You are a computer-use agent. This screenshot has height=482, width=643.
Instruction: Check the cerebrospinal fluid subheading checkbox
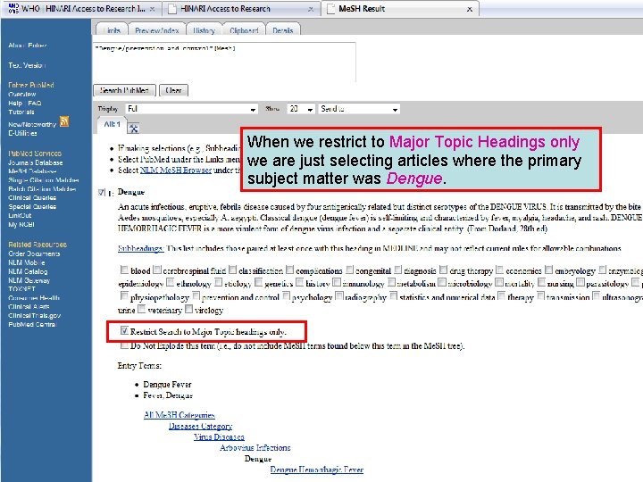click(156, 270)
